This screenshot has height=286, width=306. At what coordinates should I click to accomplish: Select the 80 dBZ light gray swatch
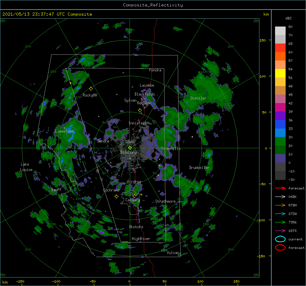(x=280, y=31)
